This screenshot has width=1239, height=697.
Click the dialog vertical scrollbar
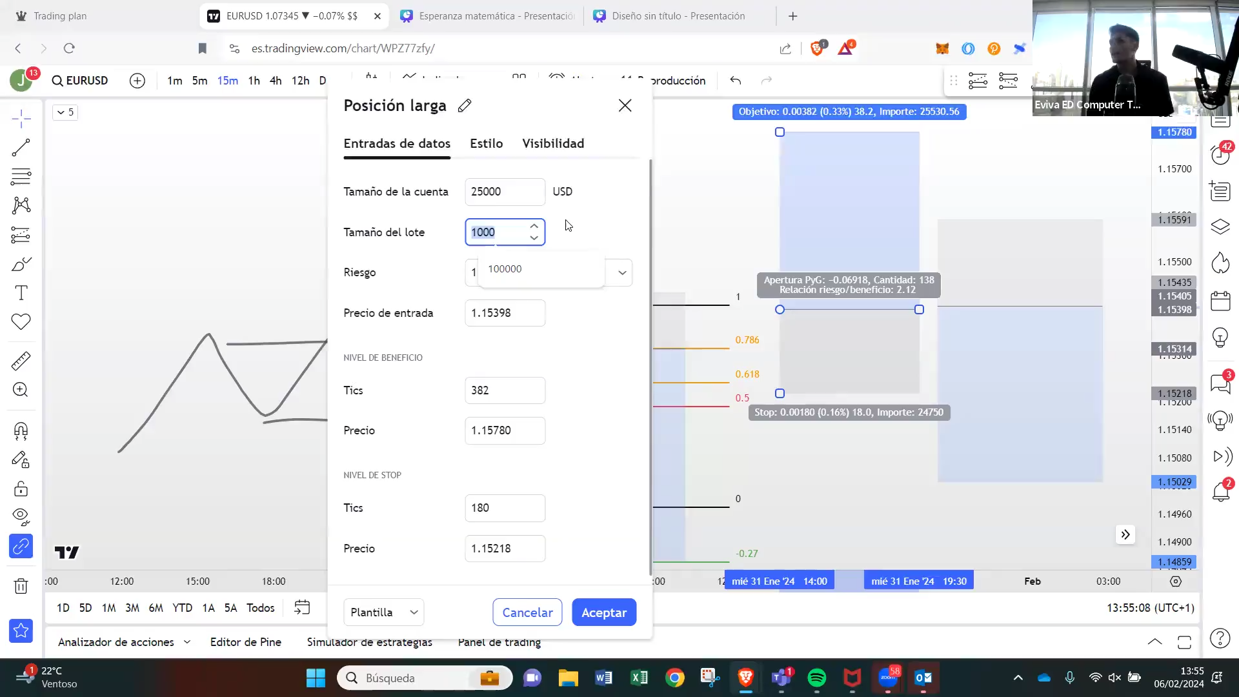(650, 368)
